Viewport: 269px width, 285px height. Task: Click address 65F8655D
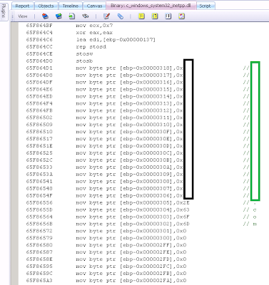pyautogui.click(x=39, y=210)
